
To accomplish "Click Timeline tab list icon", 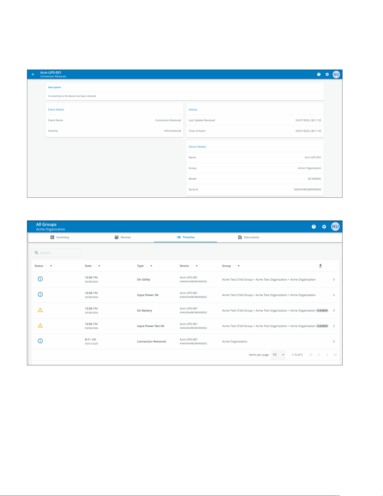I will tap(179, 237).
